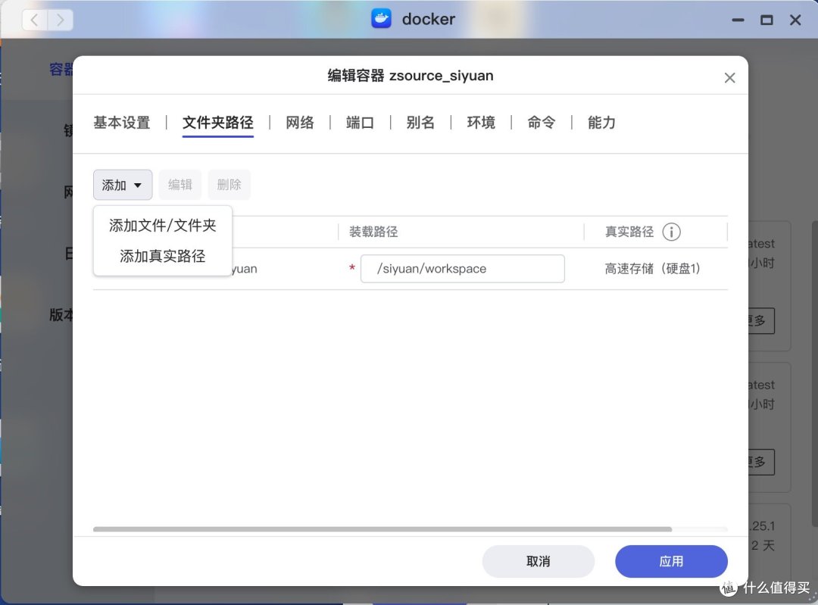Switch to the 能力 tab
Image resolution: width=818 pixels, height=605 pixels.
[601, 123]
